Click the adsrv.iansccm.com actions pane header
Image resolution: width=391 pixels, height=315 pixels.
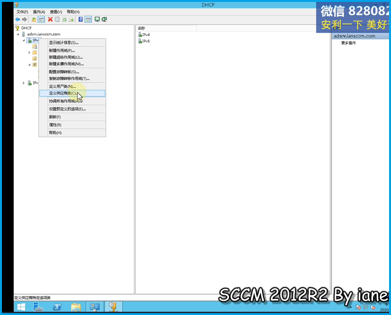tap(361, 36)
